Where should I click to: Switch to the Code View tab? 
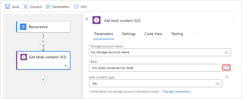pyautogui.click(x=154, y=34)
